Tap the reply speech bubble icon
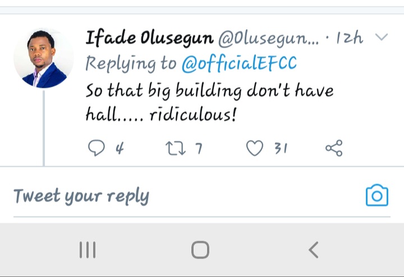The image size is (404, 277). (97, 148)
